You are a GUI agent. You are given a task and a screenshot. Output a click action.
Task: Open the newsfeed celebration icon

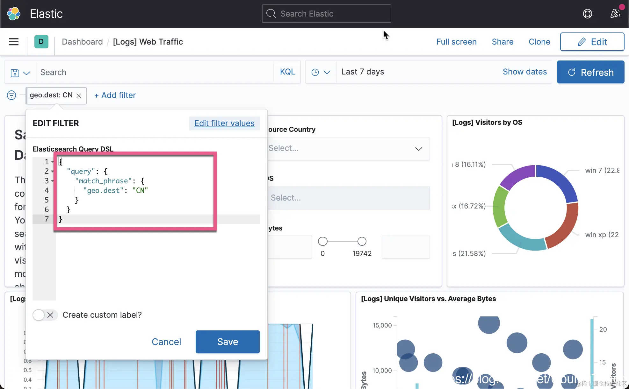click(x=615, y=14)
